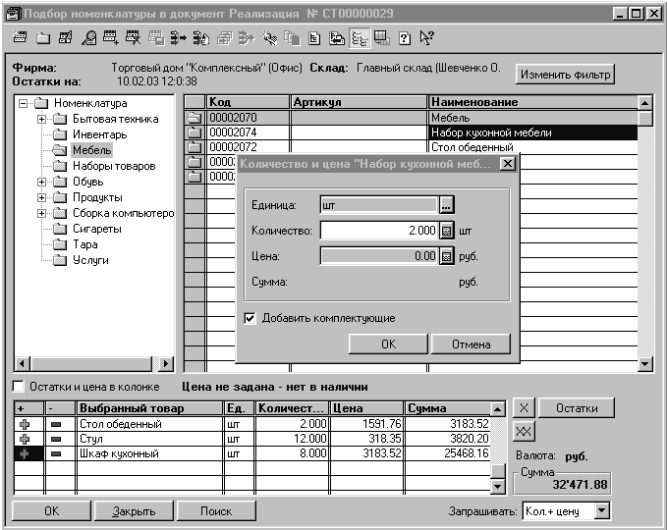
Task: Click the Изменить фильтр button
Action: coord(565,75)
